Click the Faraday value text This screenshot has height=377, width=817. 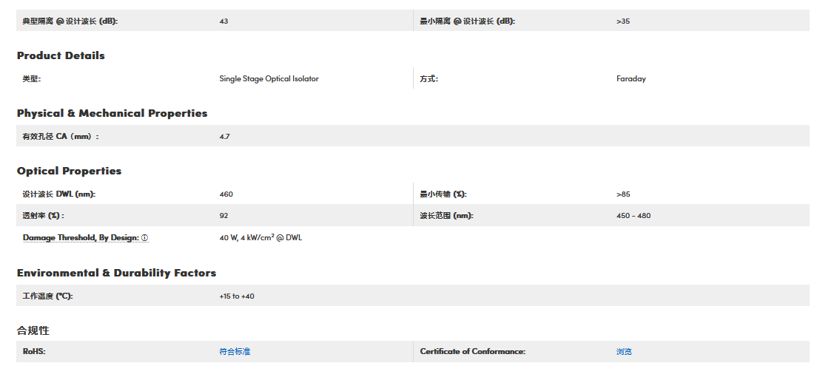pyautogui.click(x=631, y=78)
